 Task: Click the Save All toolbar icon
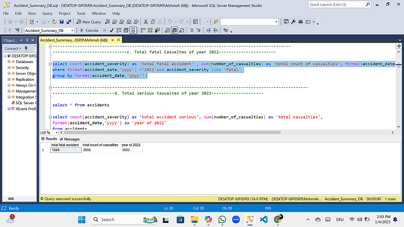[68, 22]
